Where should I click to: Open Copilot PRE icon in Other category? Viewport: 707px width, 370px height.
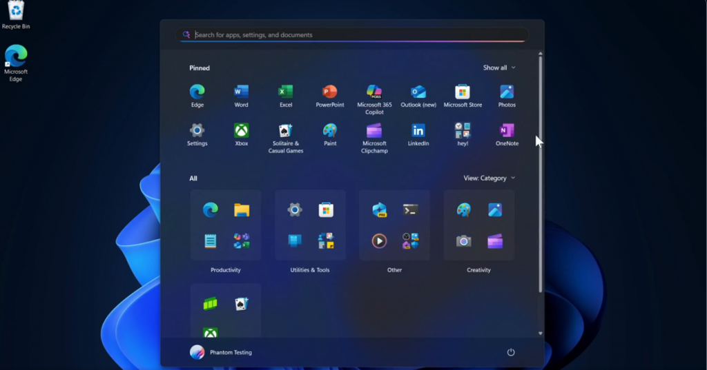(379, 209)
